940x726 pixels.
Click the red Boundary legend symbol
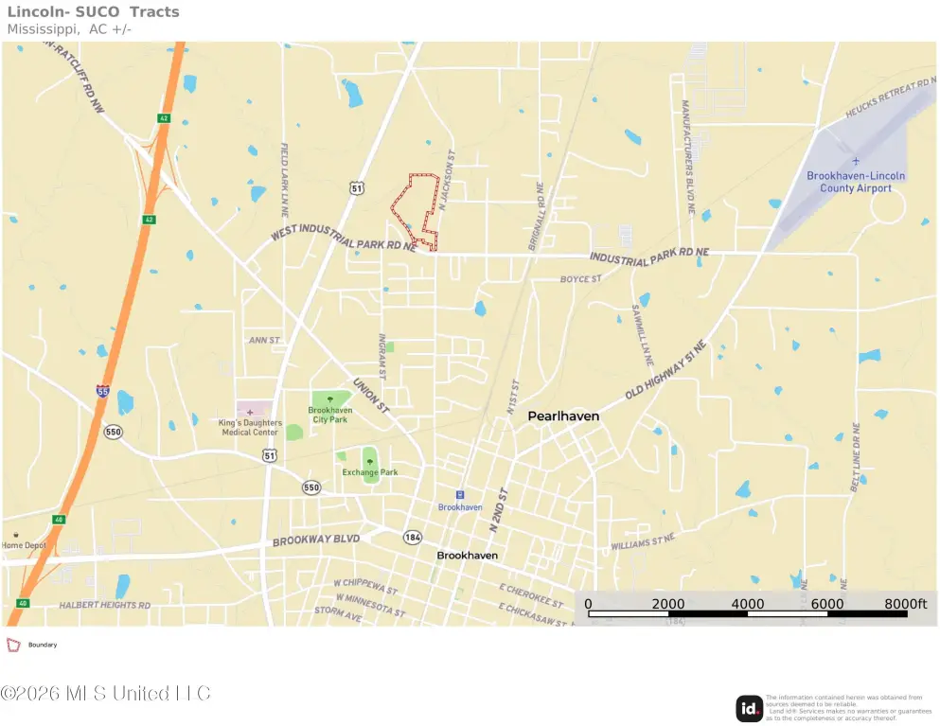click(13, 645)
